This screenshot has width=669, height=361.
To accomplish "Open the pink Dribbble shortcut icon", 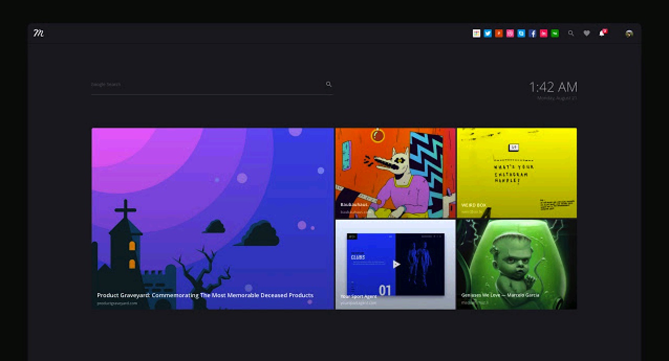I will [x=510, y=33].
